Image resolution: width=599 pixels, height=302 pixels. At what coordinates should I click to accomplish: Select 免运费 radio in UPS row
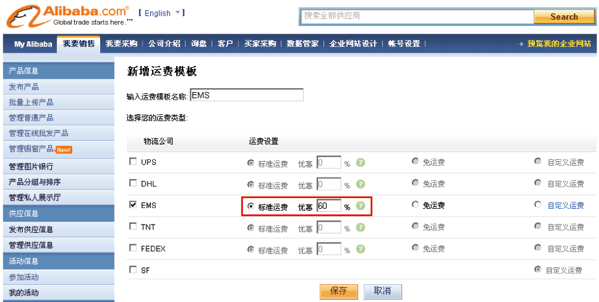[415, 161]
